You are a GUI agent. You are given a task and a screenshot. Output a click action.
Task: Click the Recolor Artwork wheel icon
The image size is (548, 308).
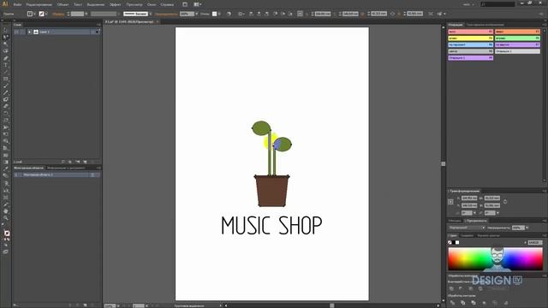(229, 14)
